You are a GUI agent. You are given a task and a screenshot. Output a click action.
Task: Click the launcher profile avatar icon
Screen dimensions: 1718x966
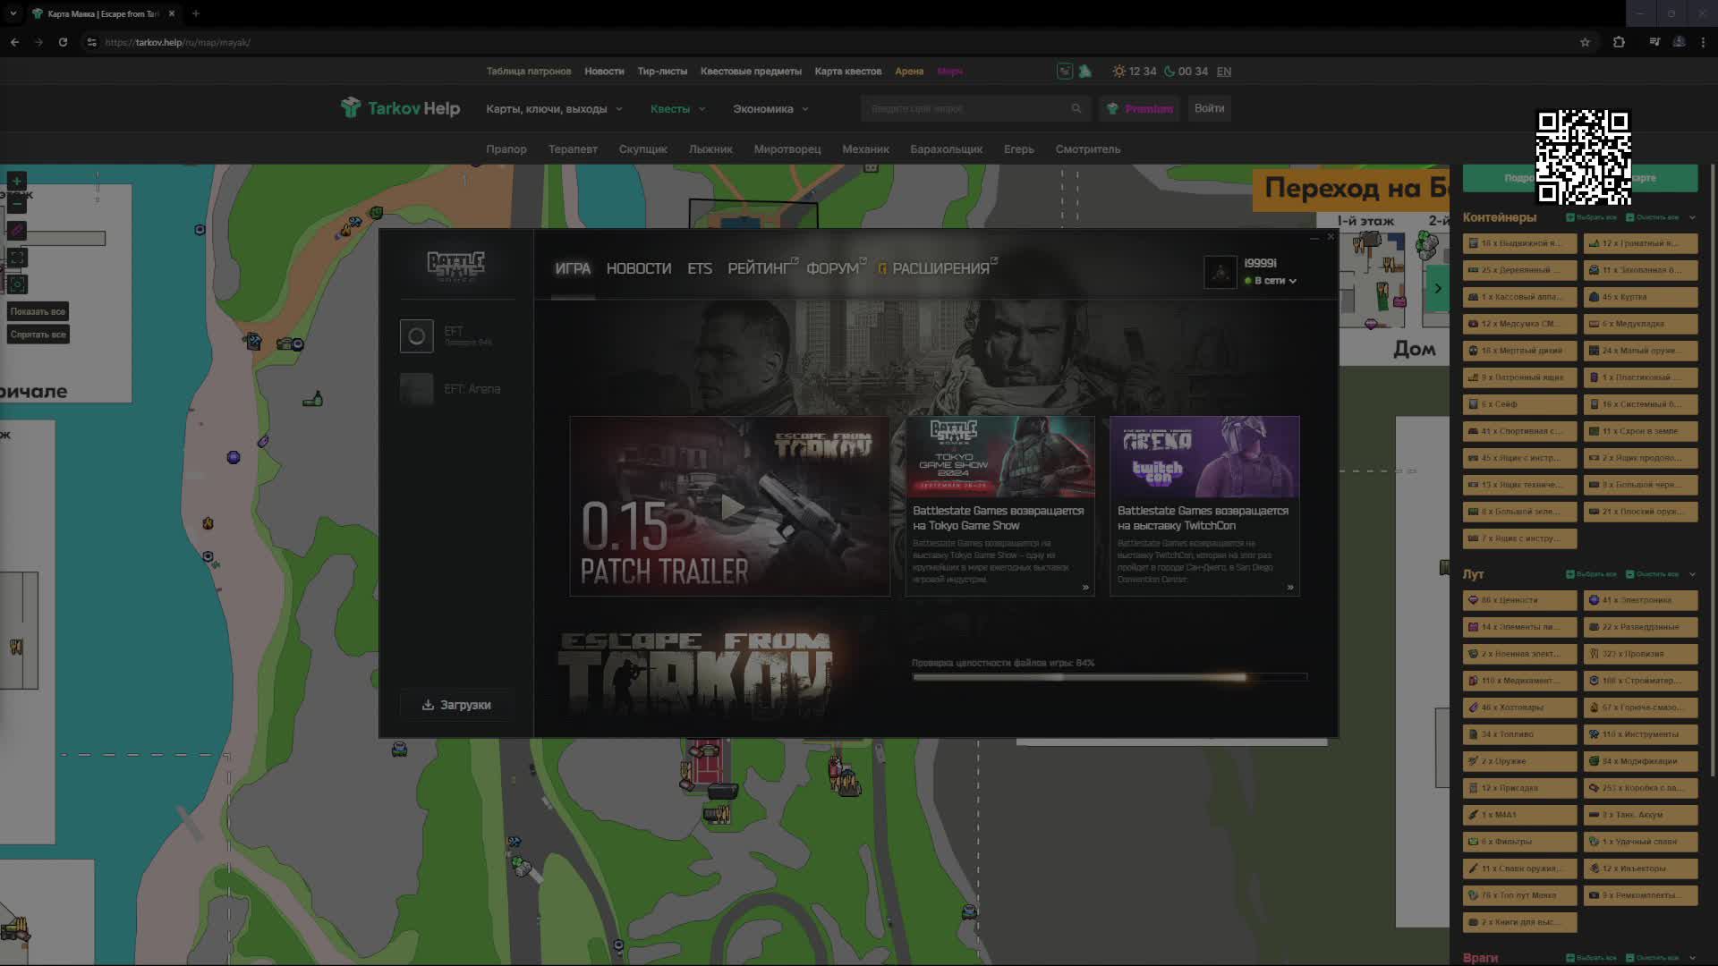(1220, 272)
